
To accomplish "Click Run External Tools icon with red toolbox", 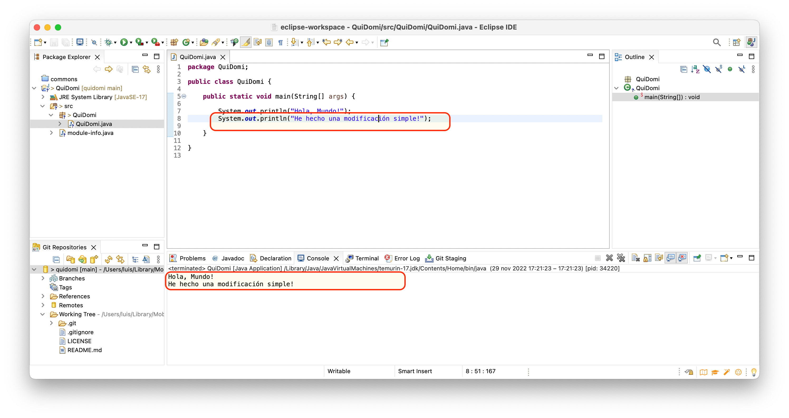I will pyautogui.click(x=155, y=42).
